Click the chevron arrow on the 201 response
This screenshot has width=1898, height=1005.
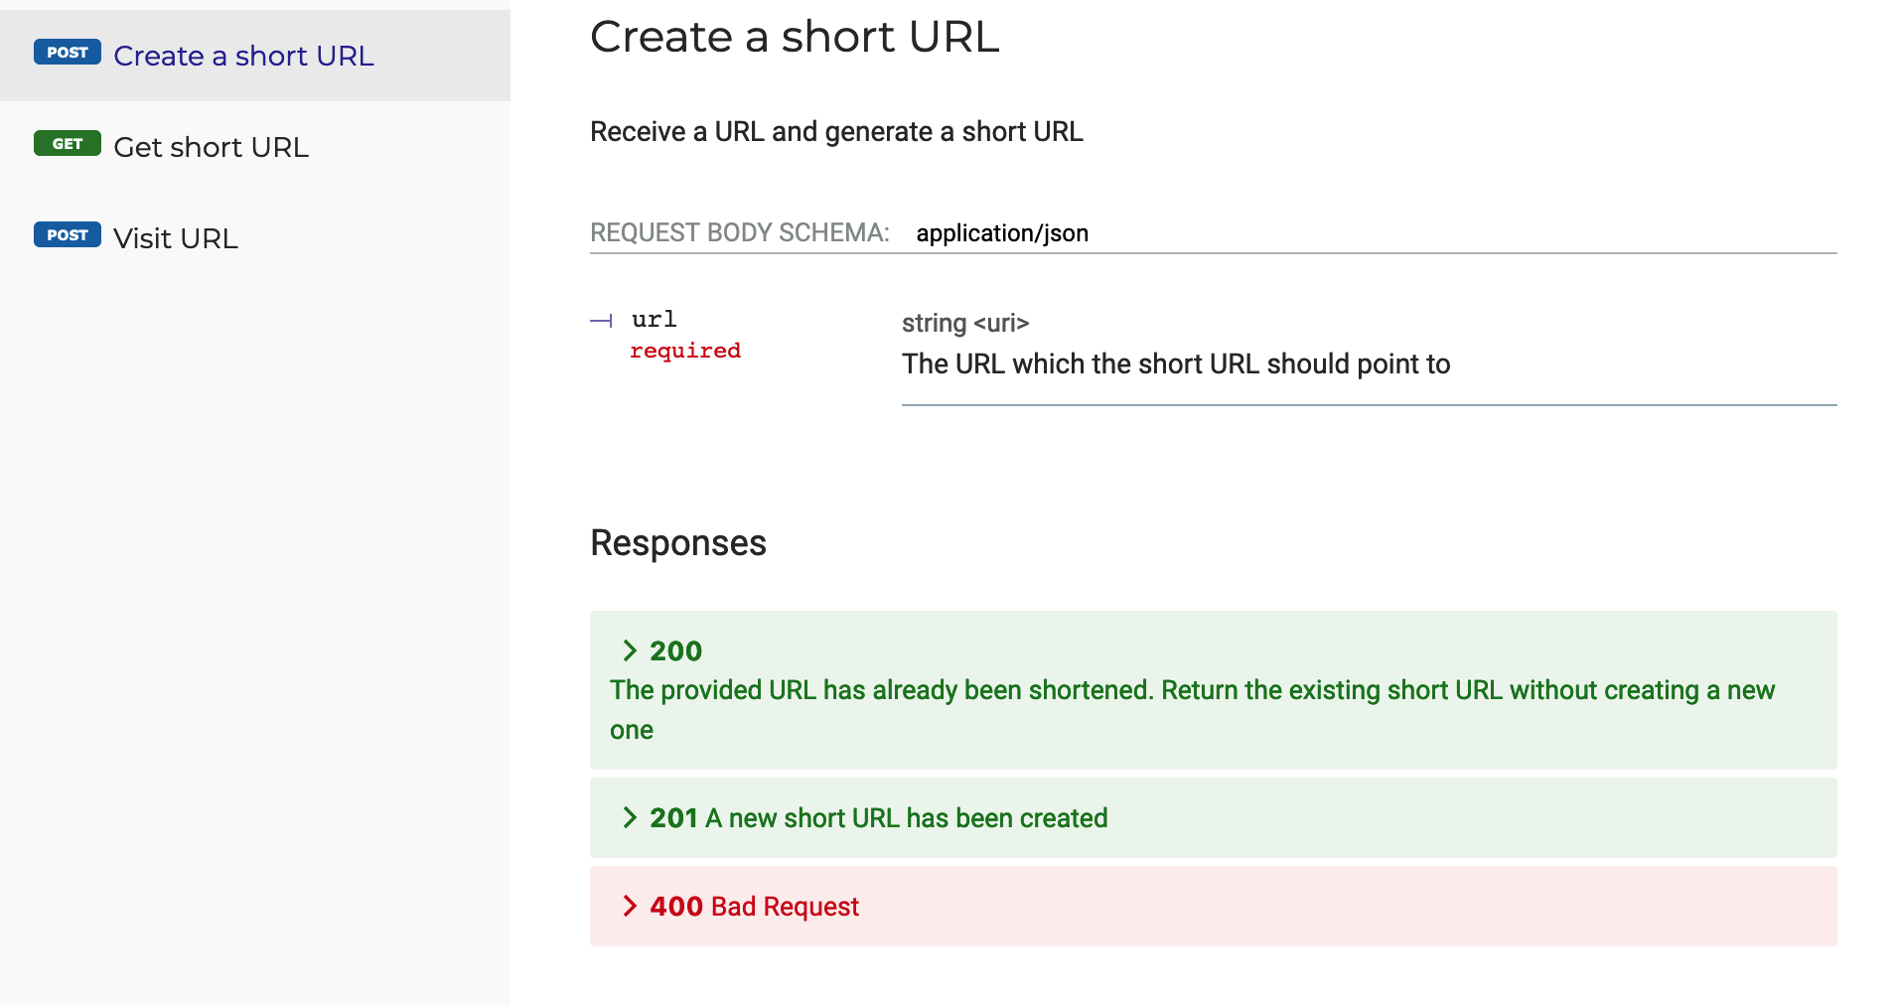point(630,817)
